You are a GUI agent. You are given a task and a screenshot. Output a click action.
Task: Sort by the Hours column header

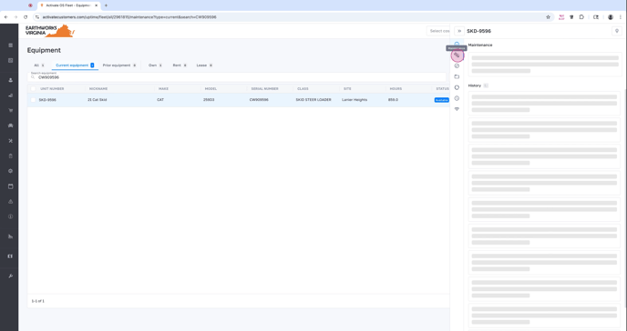point(396,88)
